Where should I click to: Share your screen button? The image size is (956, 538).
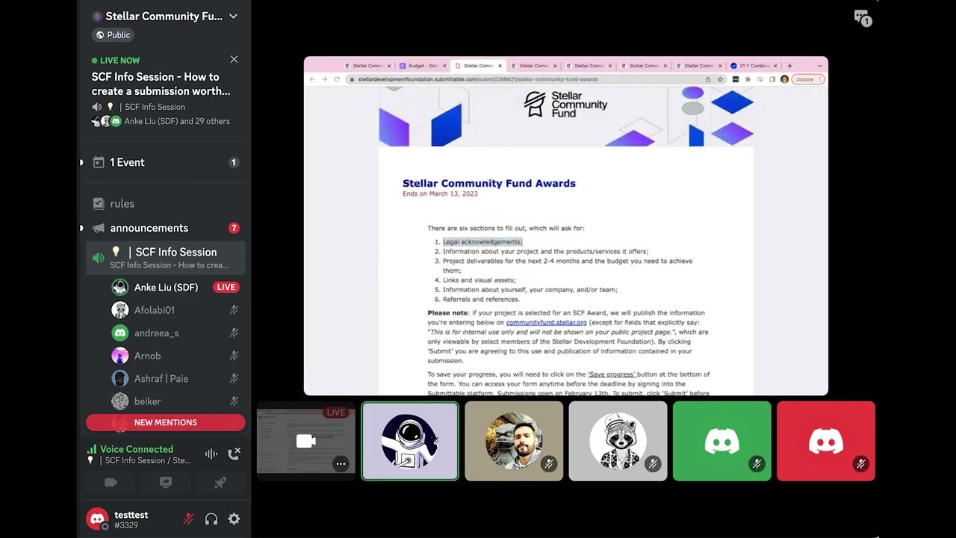[x=166, y=483]
